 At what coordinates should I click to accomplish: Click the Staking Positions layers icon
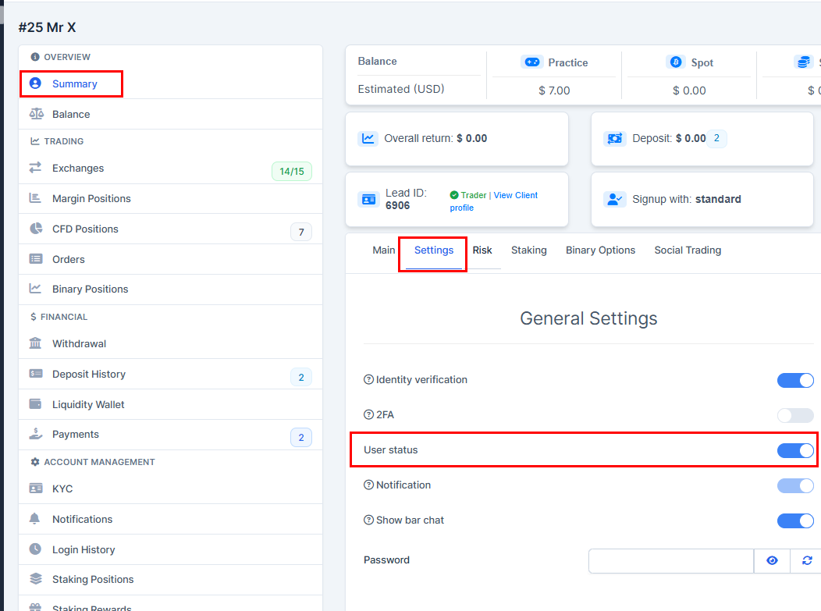click(36, 579)
